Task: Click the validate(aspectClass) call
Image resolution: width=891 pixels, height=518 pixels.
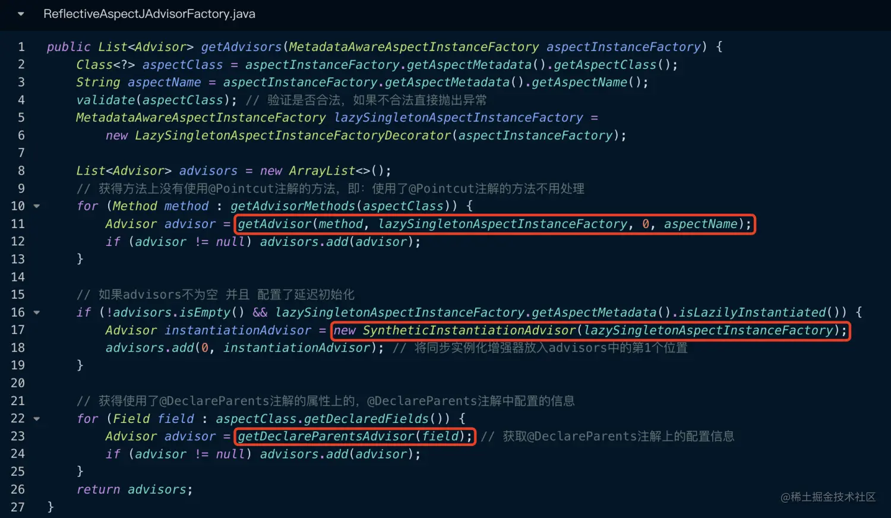Action: [157, 100]
